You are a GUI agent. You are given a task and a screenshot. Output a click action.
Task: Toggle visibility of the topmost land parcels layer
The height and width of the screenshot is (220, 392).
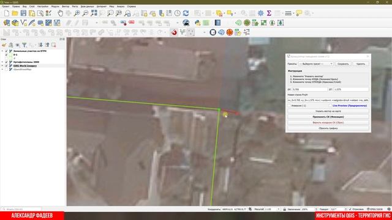tap(7, 51)
